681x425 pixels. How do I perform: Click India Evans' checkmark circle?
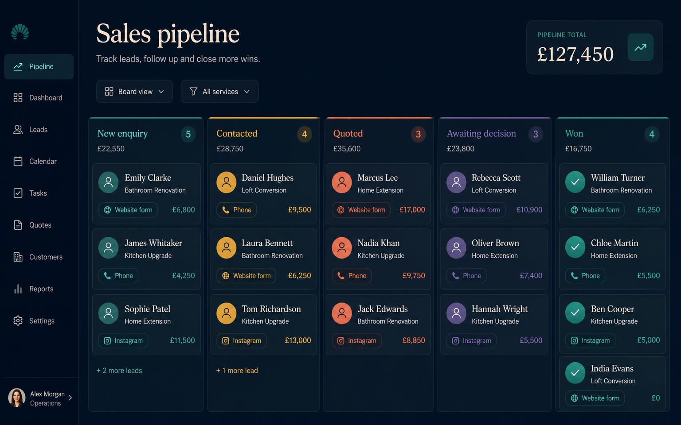click(575, 373)
